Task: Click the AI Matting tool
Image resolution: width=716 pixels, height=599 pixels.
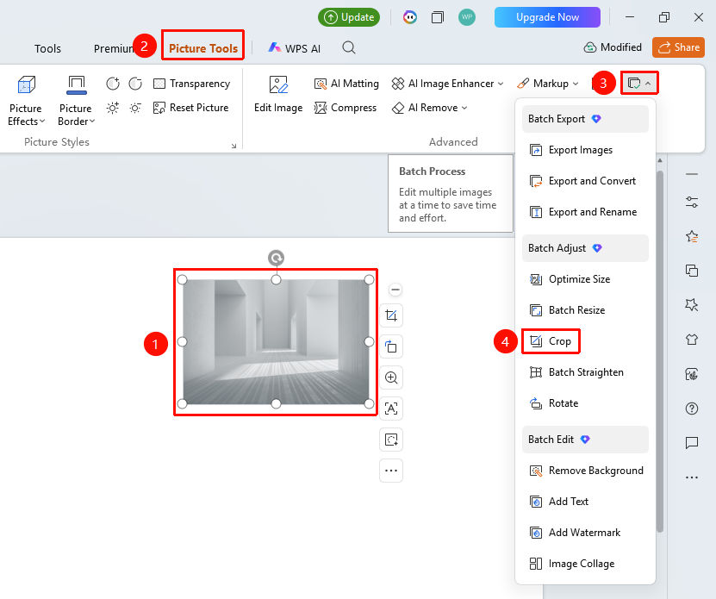Action: tap(346, 84)
